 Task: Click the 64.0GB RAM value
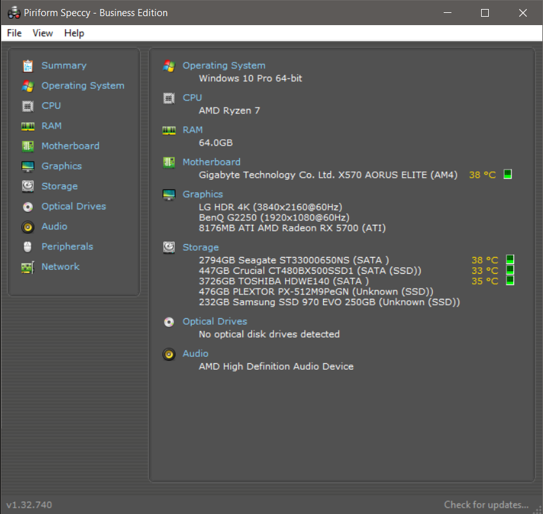click(216, 143)
